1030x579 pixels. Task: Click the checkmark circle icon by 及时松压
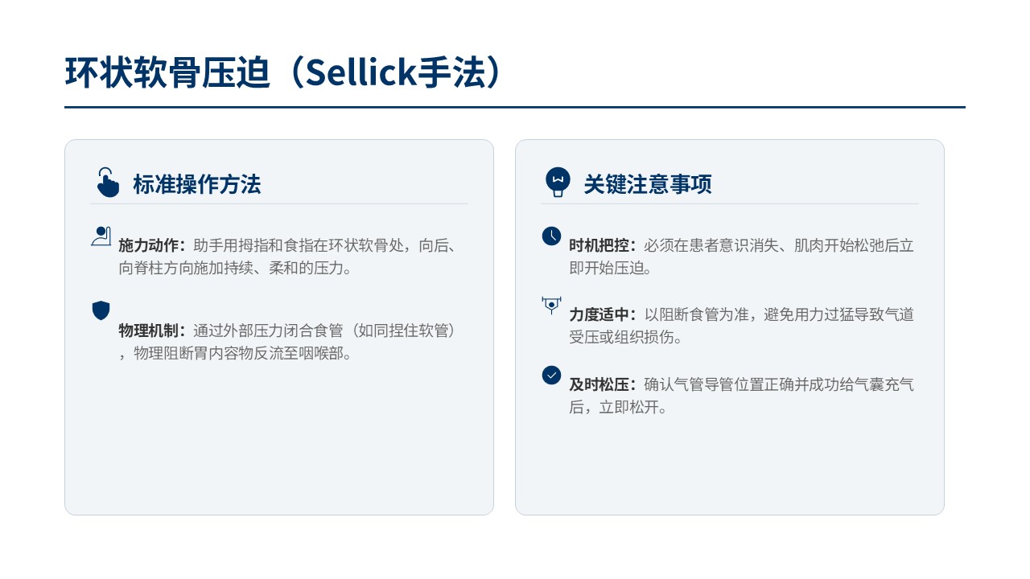tap(551, 375)
